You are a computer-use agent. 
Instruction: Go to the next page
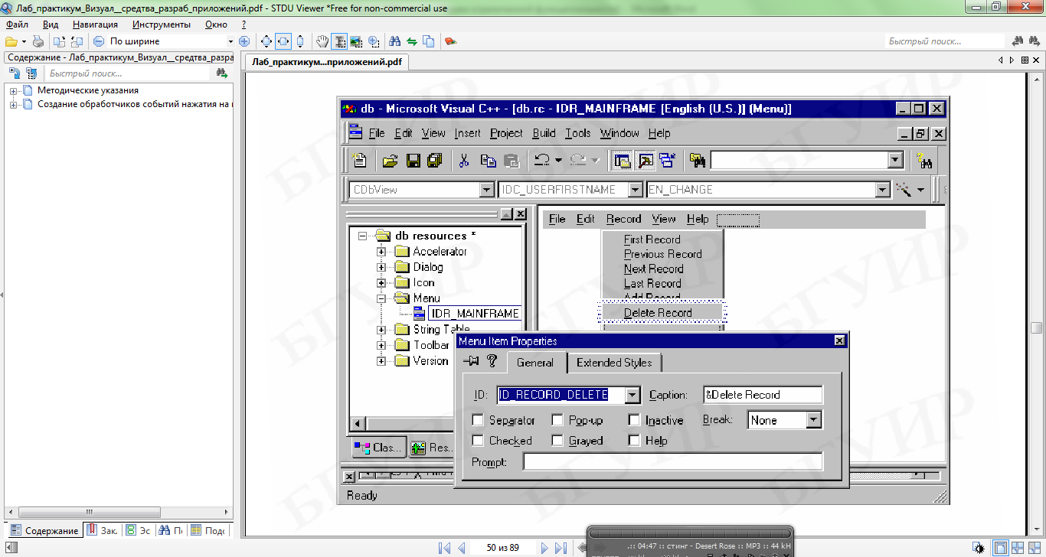click(544, 548)
